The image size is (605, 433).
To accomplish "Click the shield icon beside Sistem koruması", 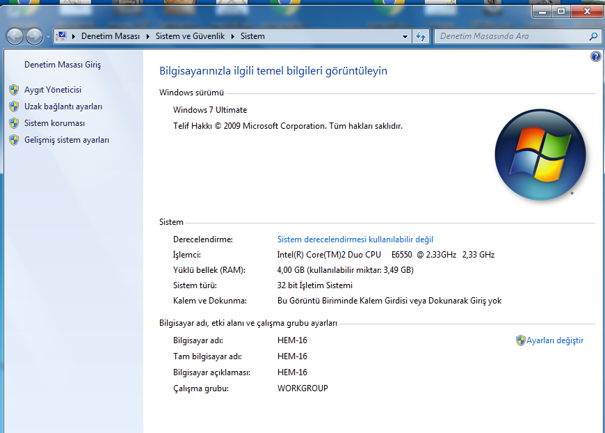I will point(14,123).
